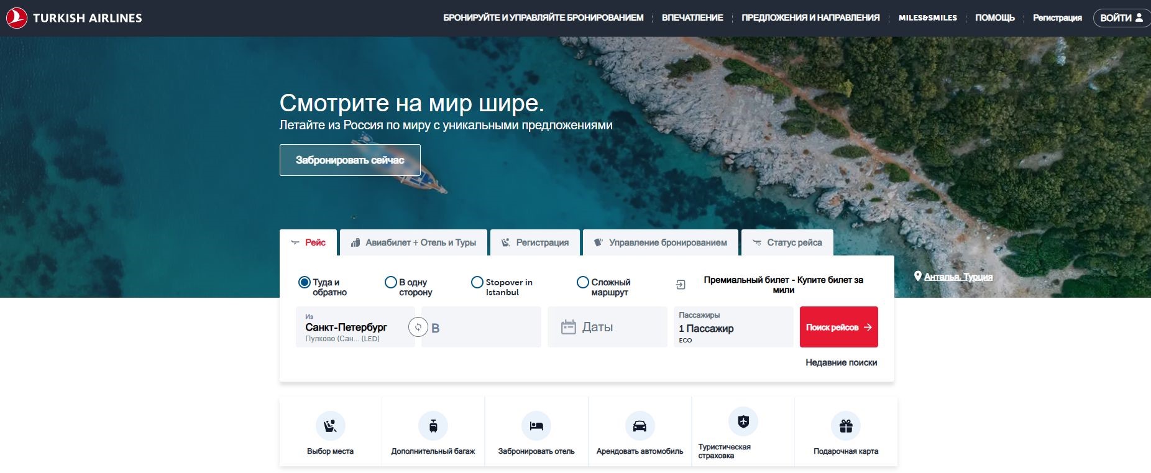This screenshot has width=1151, height=473.
Task: Open the Регистрация link in header
Action: pos(1057,18)
